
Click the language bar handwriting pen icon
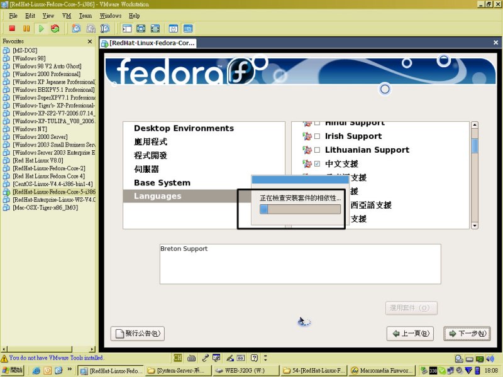pyautogui.click(x=230, y=358)
